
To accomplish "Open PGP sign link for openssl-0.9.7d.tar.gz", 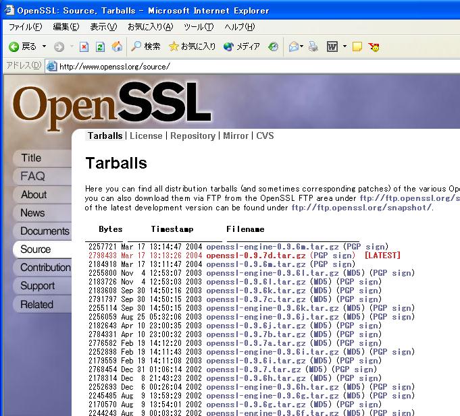I will click(x=332, y=256).
